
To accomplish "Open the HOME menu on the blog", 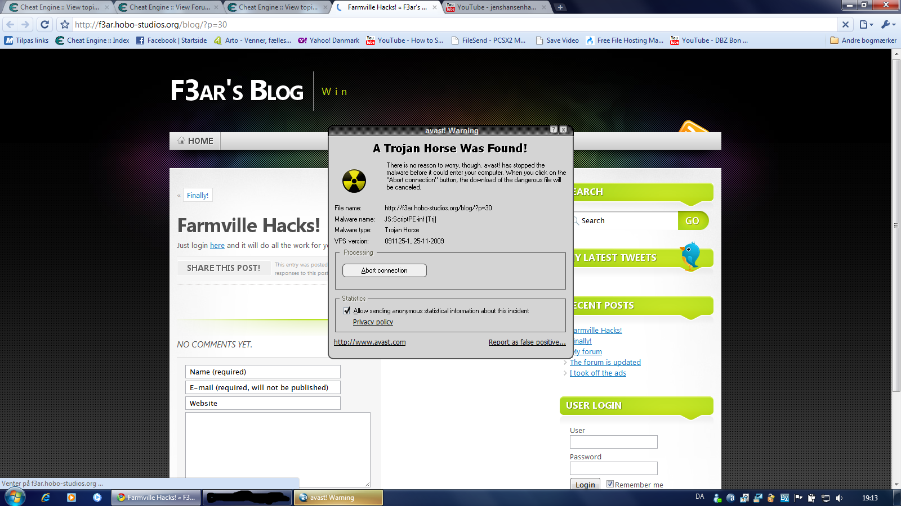I will pos(195,141).
